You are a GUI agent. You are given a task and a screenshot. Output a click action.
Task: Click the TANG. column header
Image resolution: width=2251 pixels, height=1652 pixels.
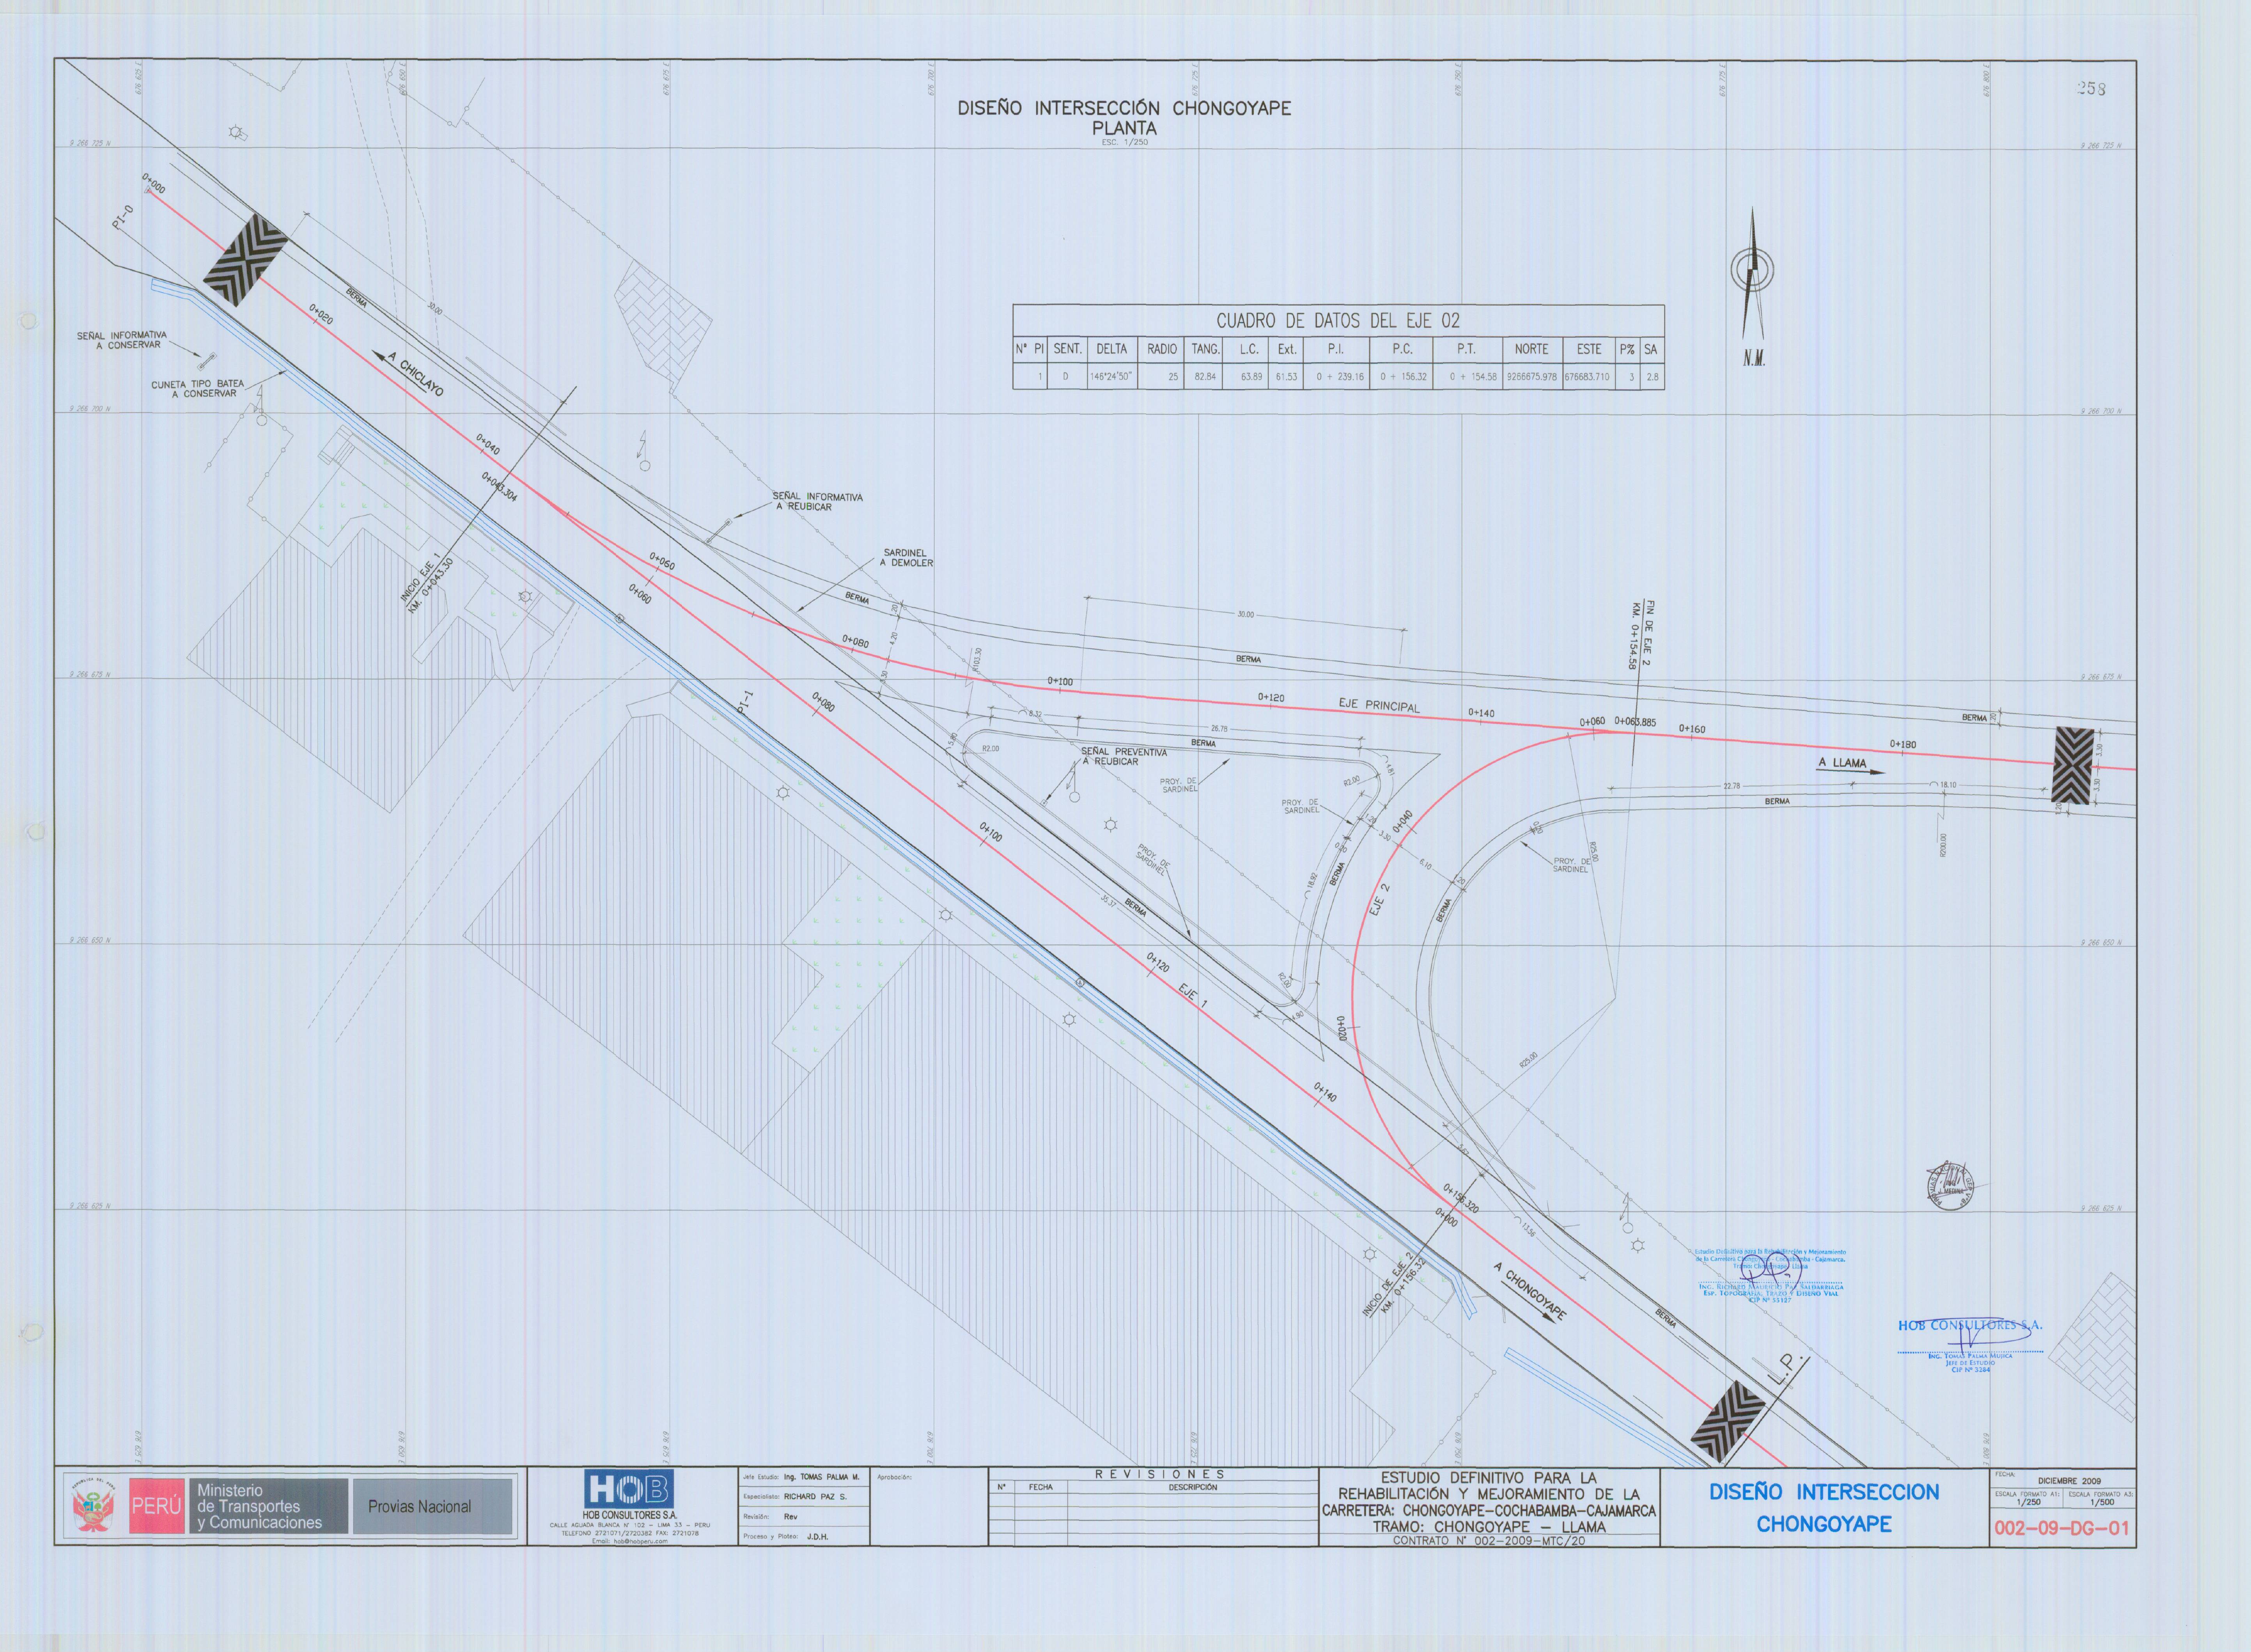(1206, 349)
